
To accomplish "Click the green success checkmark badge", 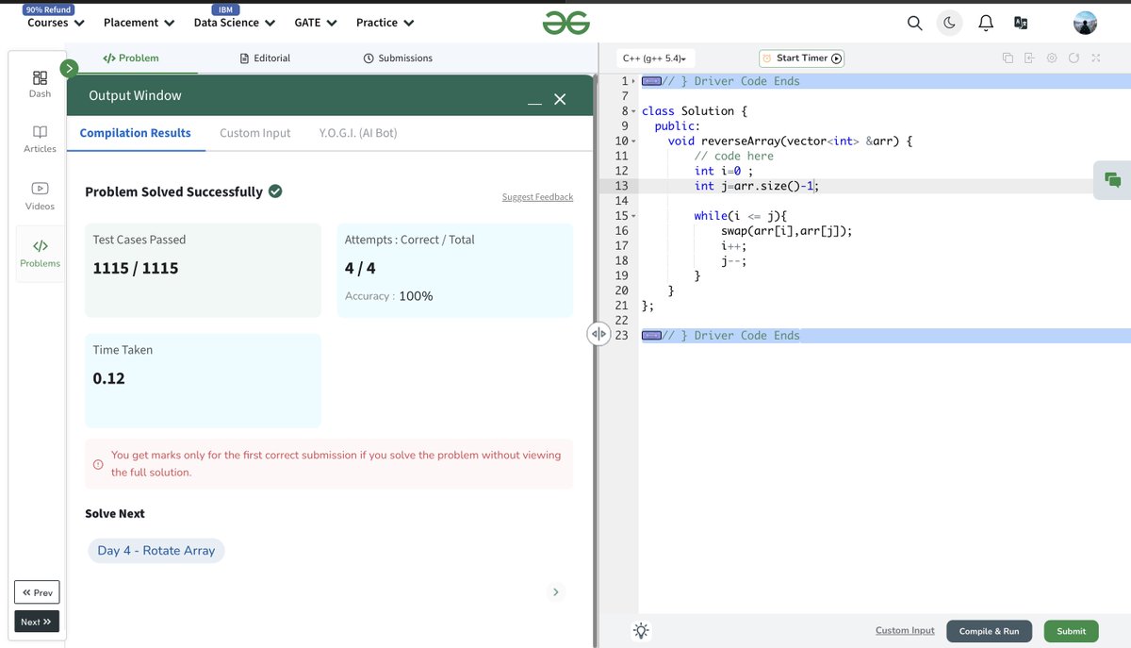I will 275,191.
